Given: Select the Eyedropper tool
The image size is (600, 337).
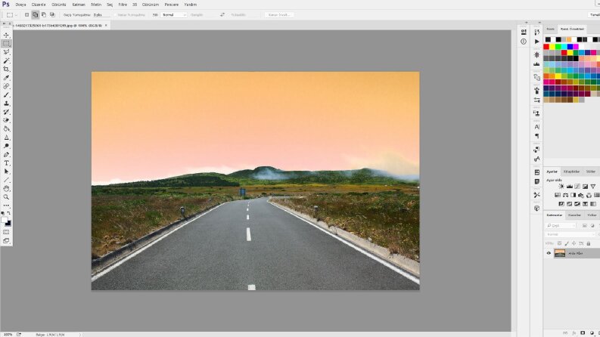Looking at the screenshot, I should coord(6,78).
